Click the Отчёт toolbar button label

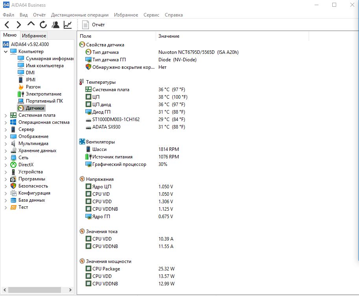click(x=98, y=25)
